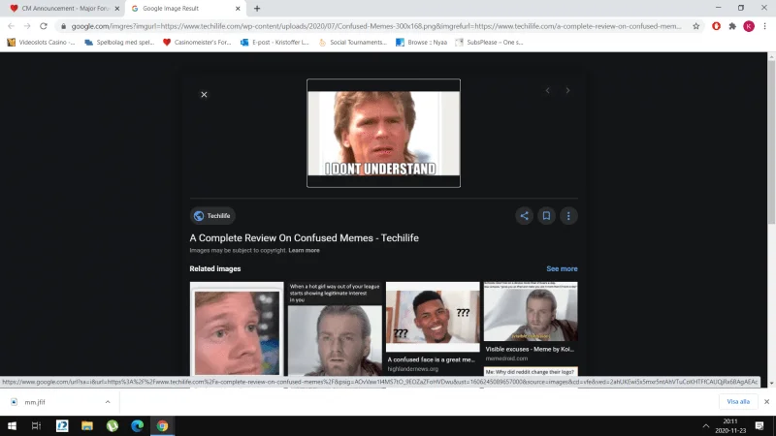Show hidden system tray icons
Viewport: 776px width, 436px height.
coord(706,425)
